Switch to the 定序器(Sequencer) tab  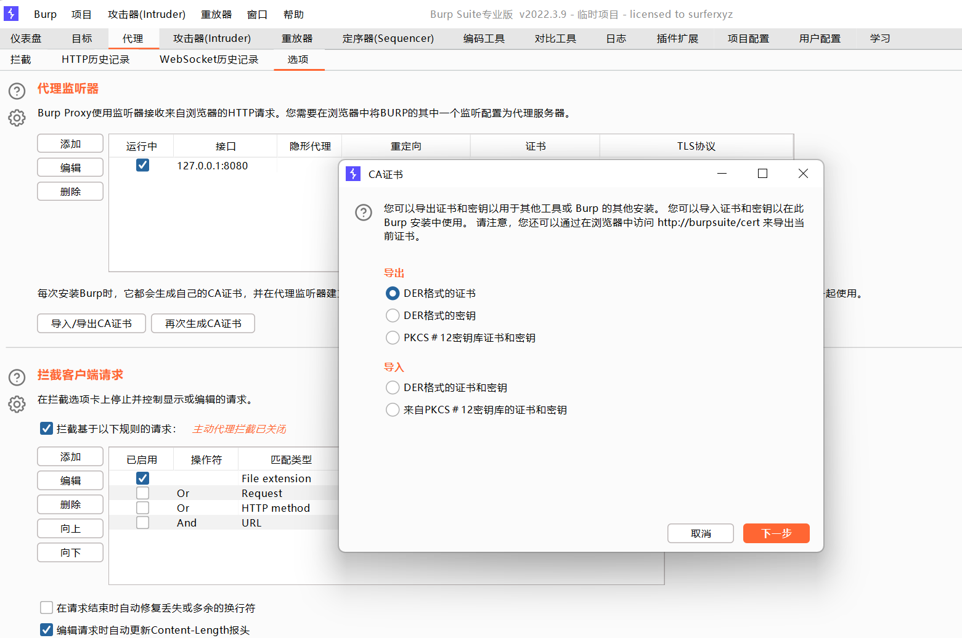[388, 38]
